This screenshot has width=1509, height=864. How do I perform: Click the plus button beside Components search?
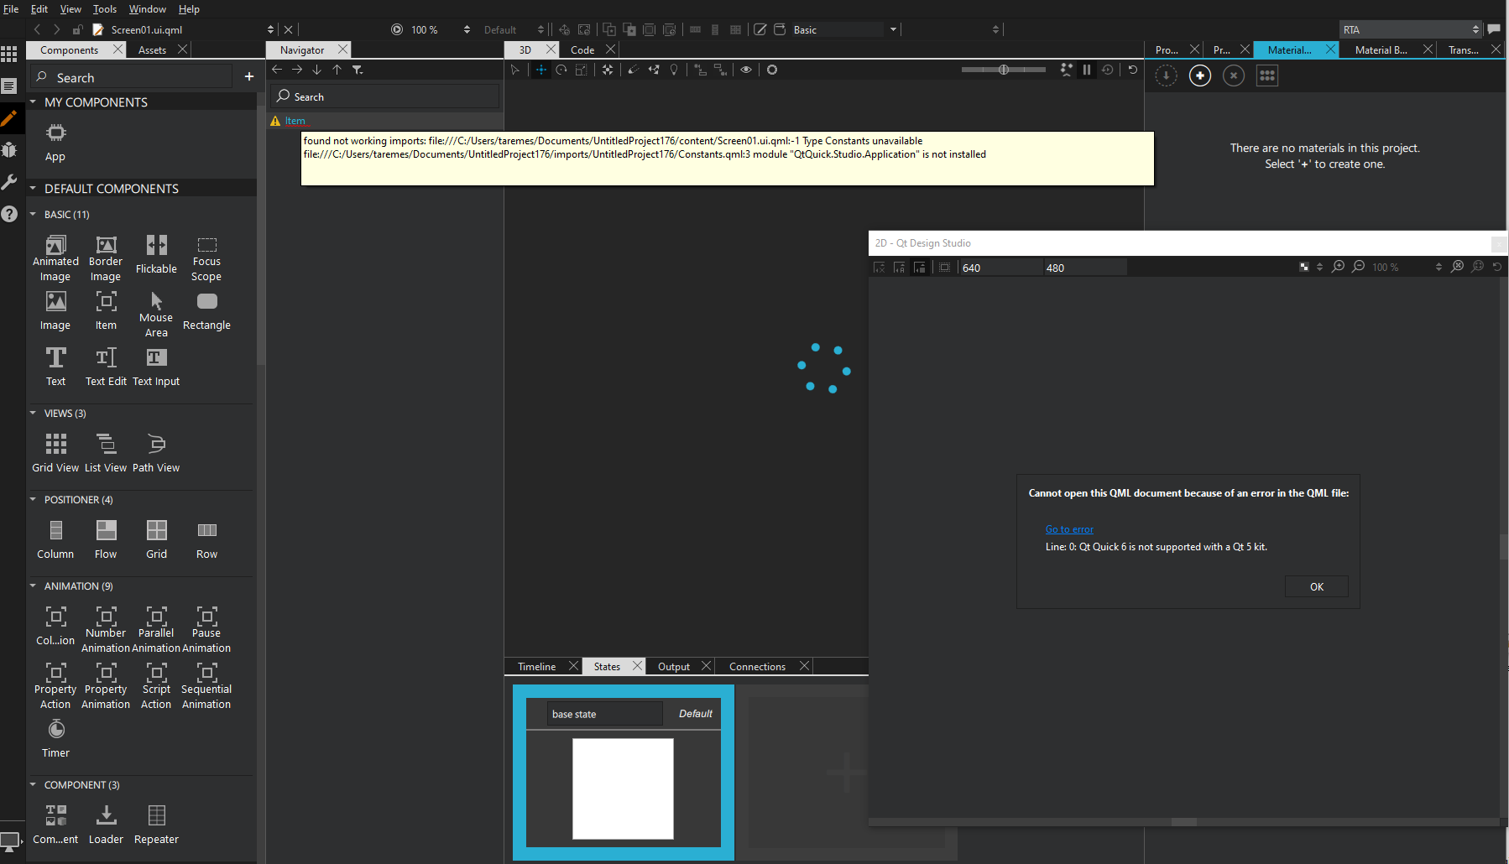click(249, 77)
